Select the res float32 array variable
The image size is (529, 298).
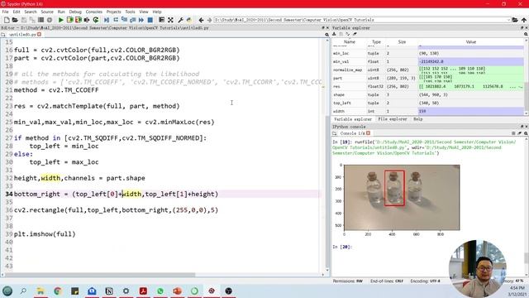[x=428, y=86]
